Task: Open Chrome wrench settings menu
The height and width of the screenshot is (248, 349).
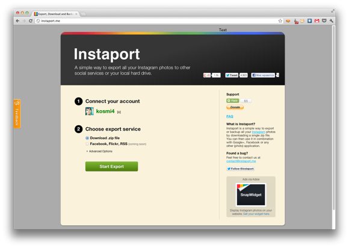Action: tap(331, 21)
